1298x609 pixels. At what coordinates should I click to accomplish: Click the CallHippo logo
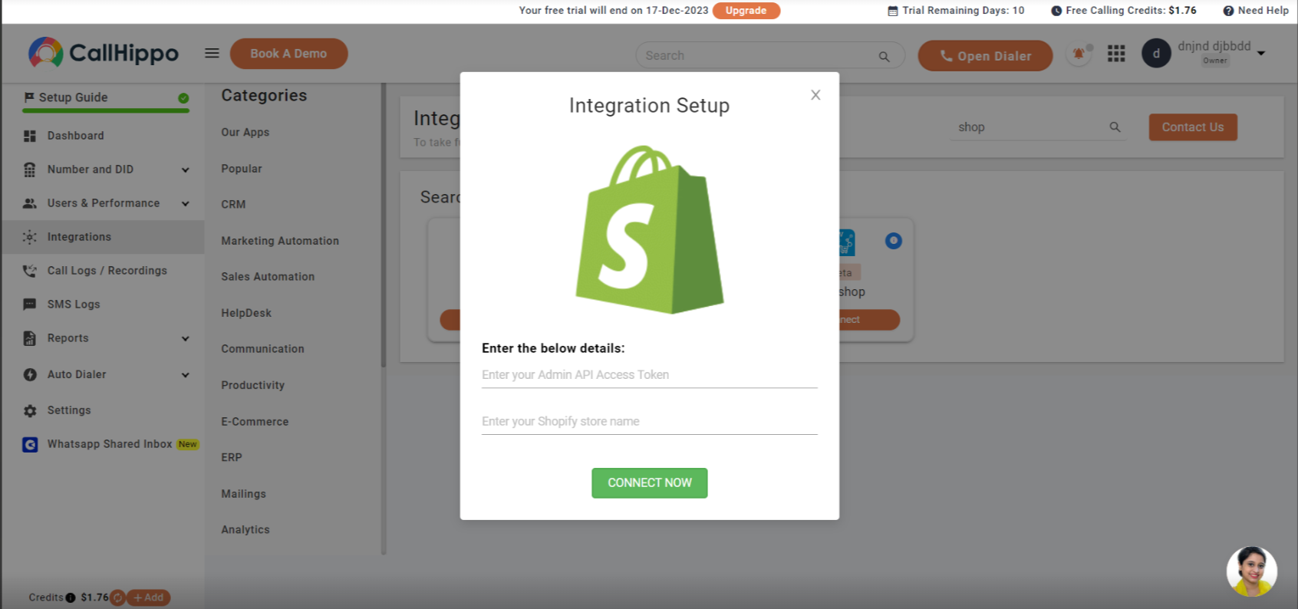[104, 53]
